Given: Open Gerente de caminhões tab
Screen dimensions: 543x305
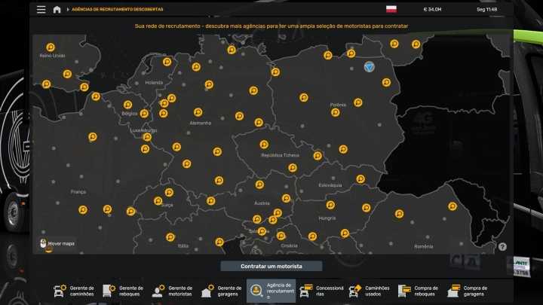Looking at the screenshot, I should tap(74, 291).
